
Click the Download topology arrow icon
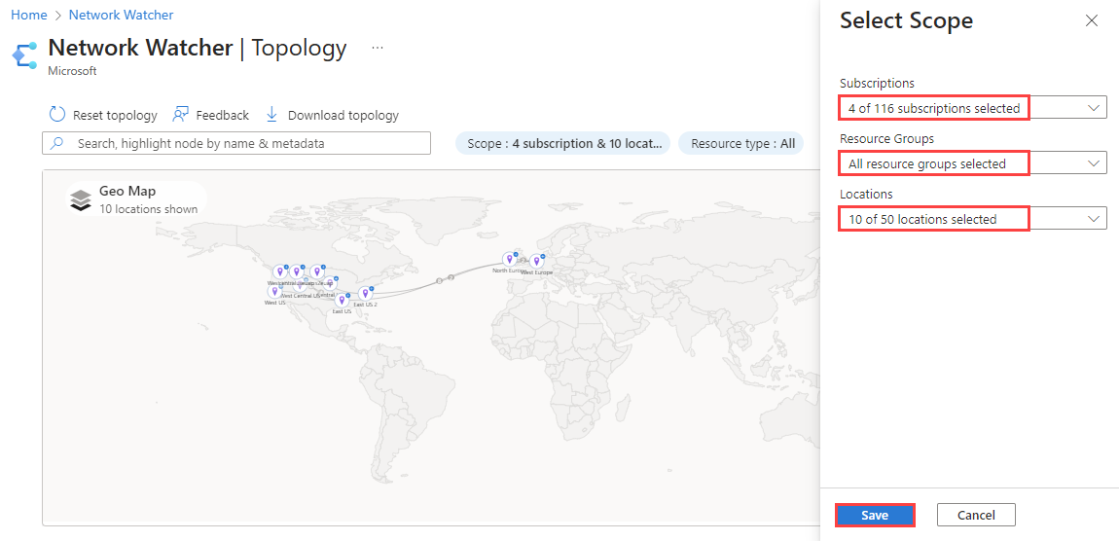(x=271, y=114)
